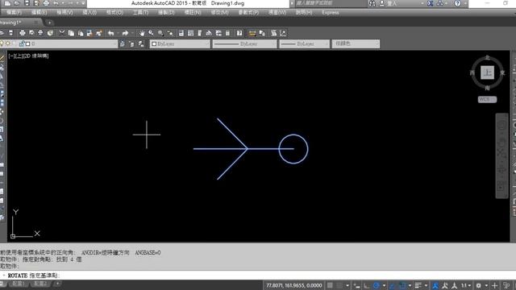Click the Open file icon in quick access
This screenshot has width=516, height=290.
point(17,3)
